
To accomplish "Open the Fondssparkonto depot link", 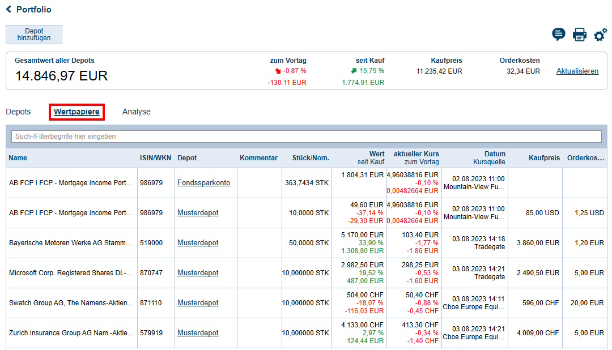I will [203, 183].
